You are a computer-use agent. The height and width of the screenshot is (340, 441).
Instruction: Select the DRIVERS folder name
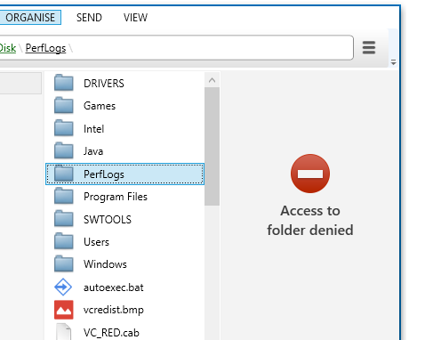(104, 84)
